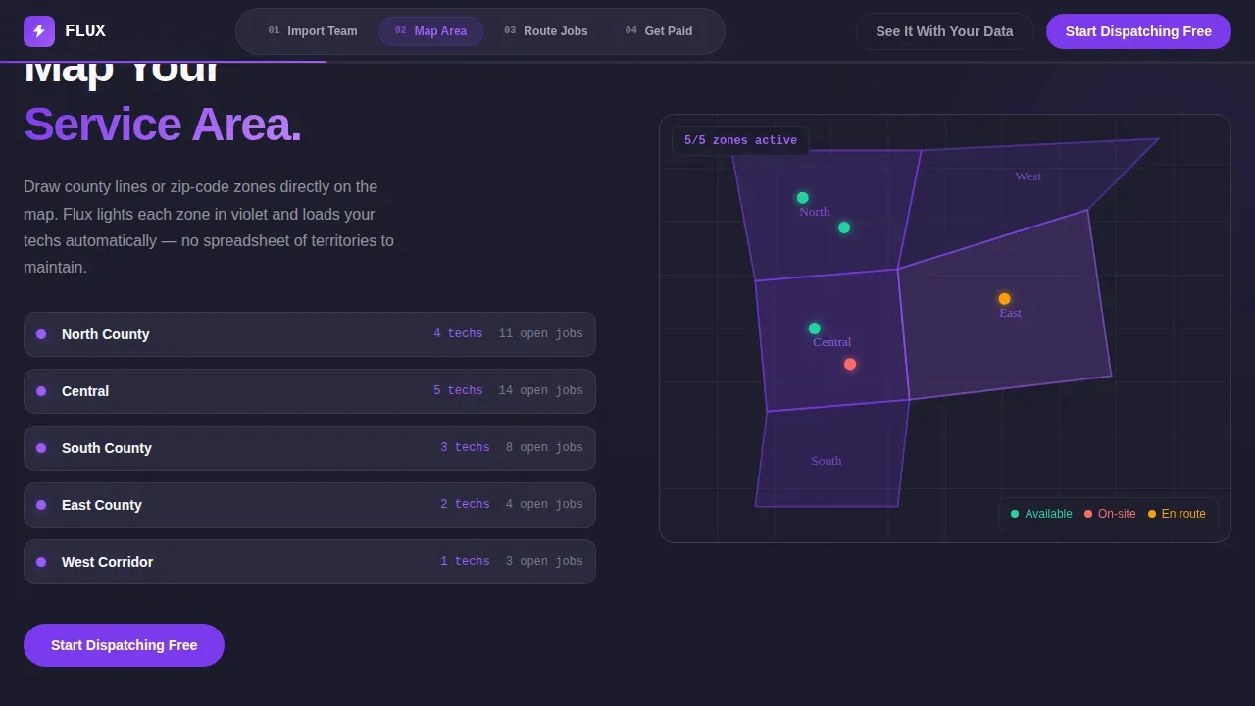Choose the East County zone row
This screenshot has height=706, width=1255.
(310, 505)
